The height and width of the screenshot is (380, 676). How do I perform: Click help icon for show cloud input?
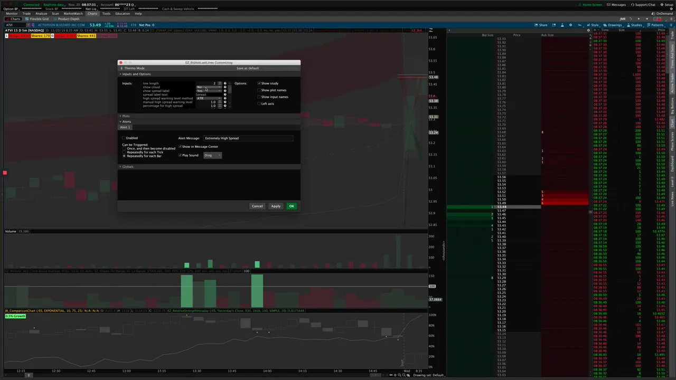pyautogui.click(x=225, y=87)
